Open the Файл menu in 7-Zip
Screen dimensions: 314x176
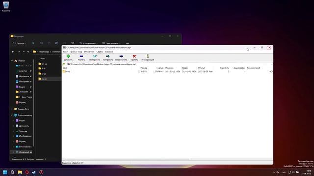pos(65,52)
